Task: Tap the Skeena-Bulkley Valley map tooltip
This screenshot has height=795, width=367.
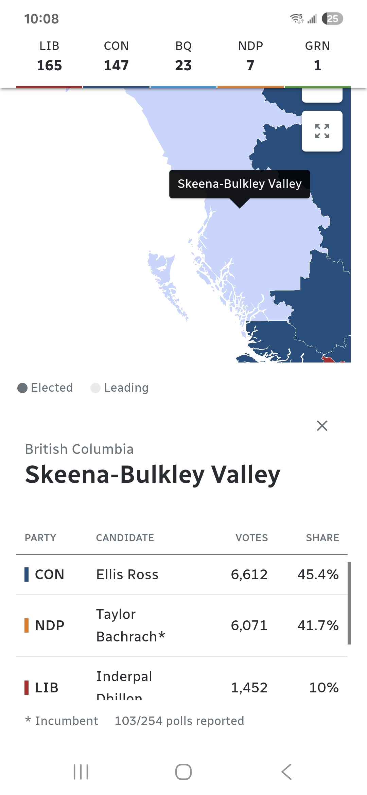Action: coord(240,184)
